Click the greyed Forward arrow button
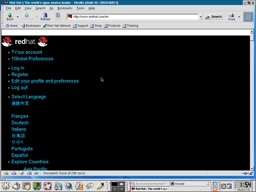The width and height of the screenshot is (256, 192). pyautogui.click(x=27, y=17)
